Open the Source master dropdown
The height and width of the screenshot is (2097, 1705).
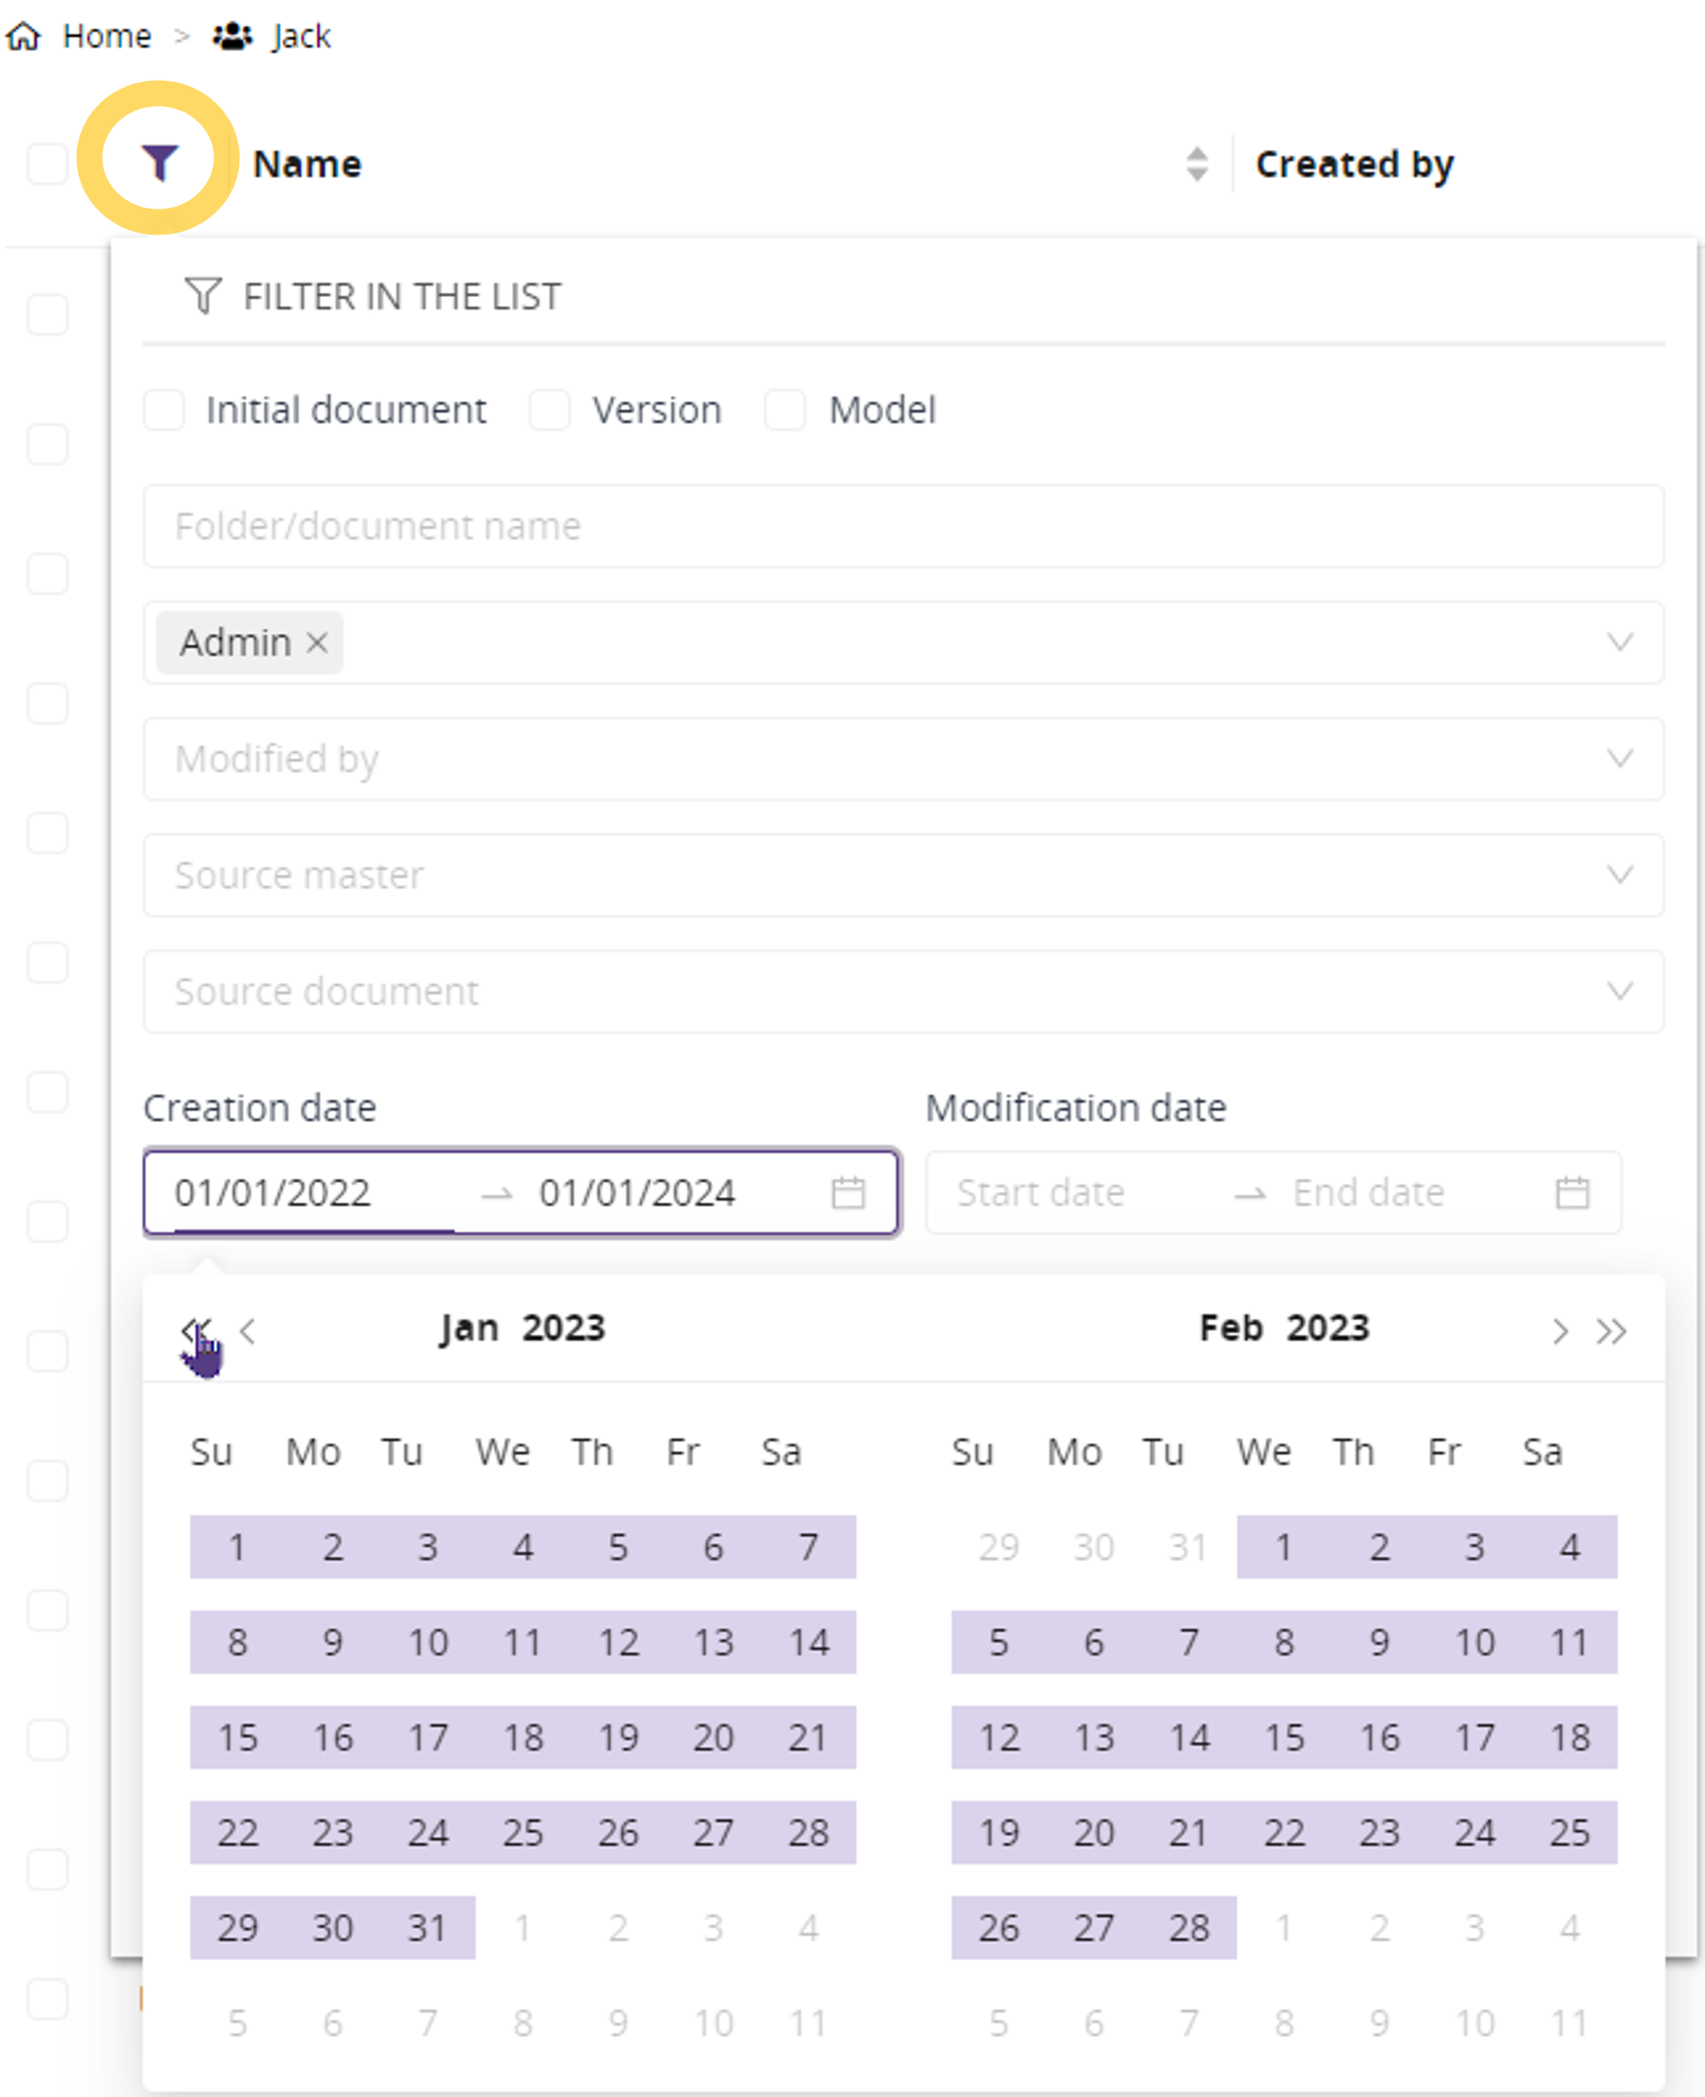click(1619, 875)
